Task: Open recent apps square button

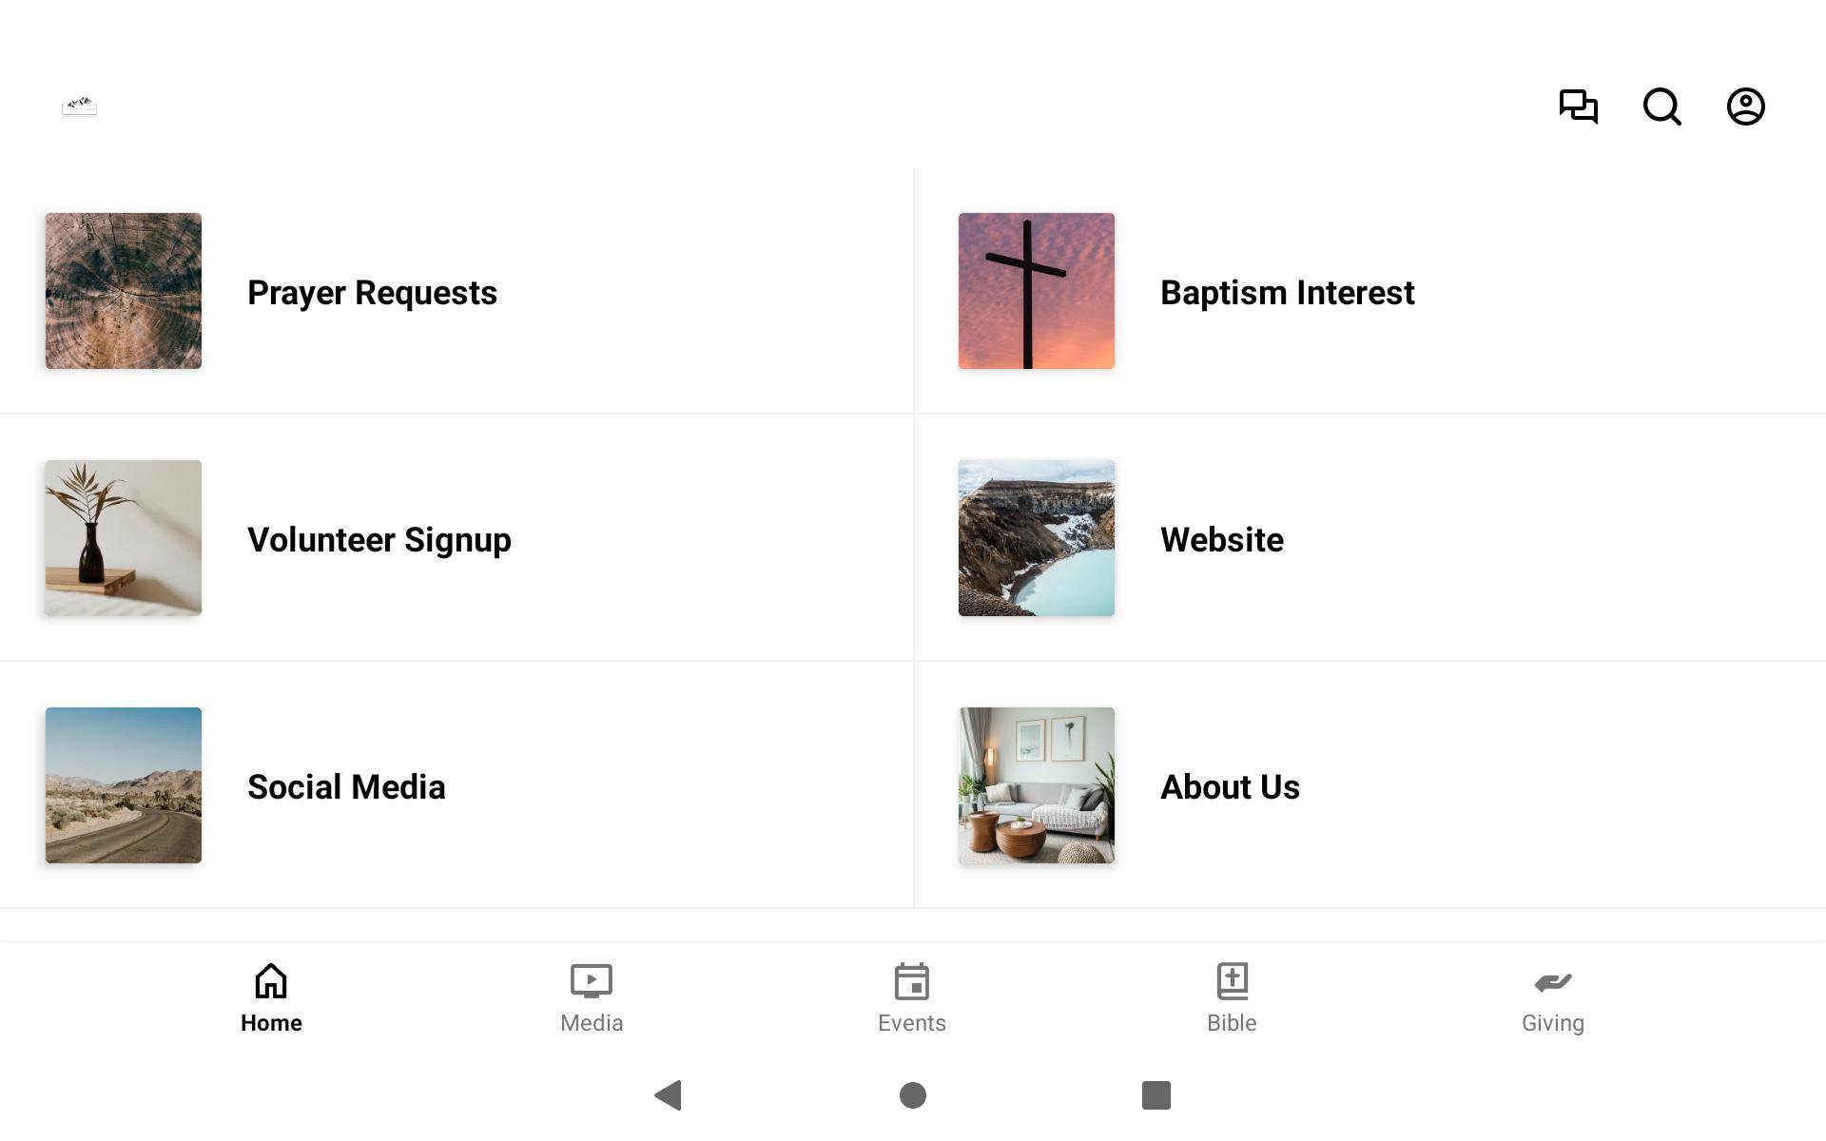Action: point(1156,1095)
